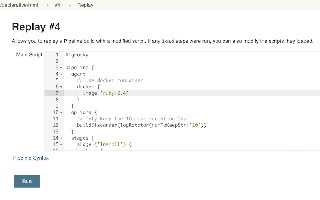This screenshot has height=200, width=320.
Task: Place cursor in the 'ruby:2.4' image string
Action: (x=114, y=93)
